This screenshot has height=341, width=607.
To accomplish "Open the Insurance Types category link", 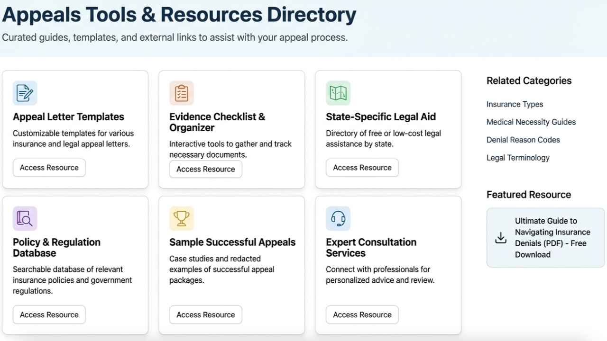I will [515, 104].
